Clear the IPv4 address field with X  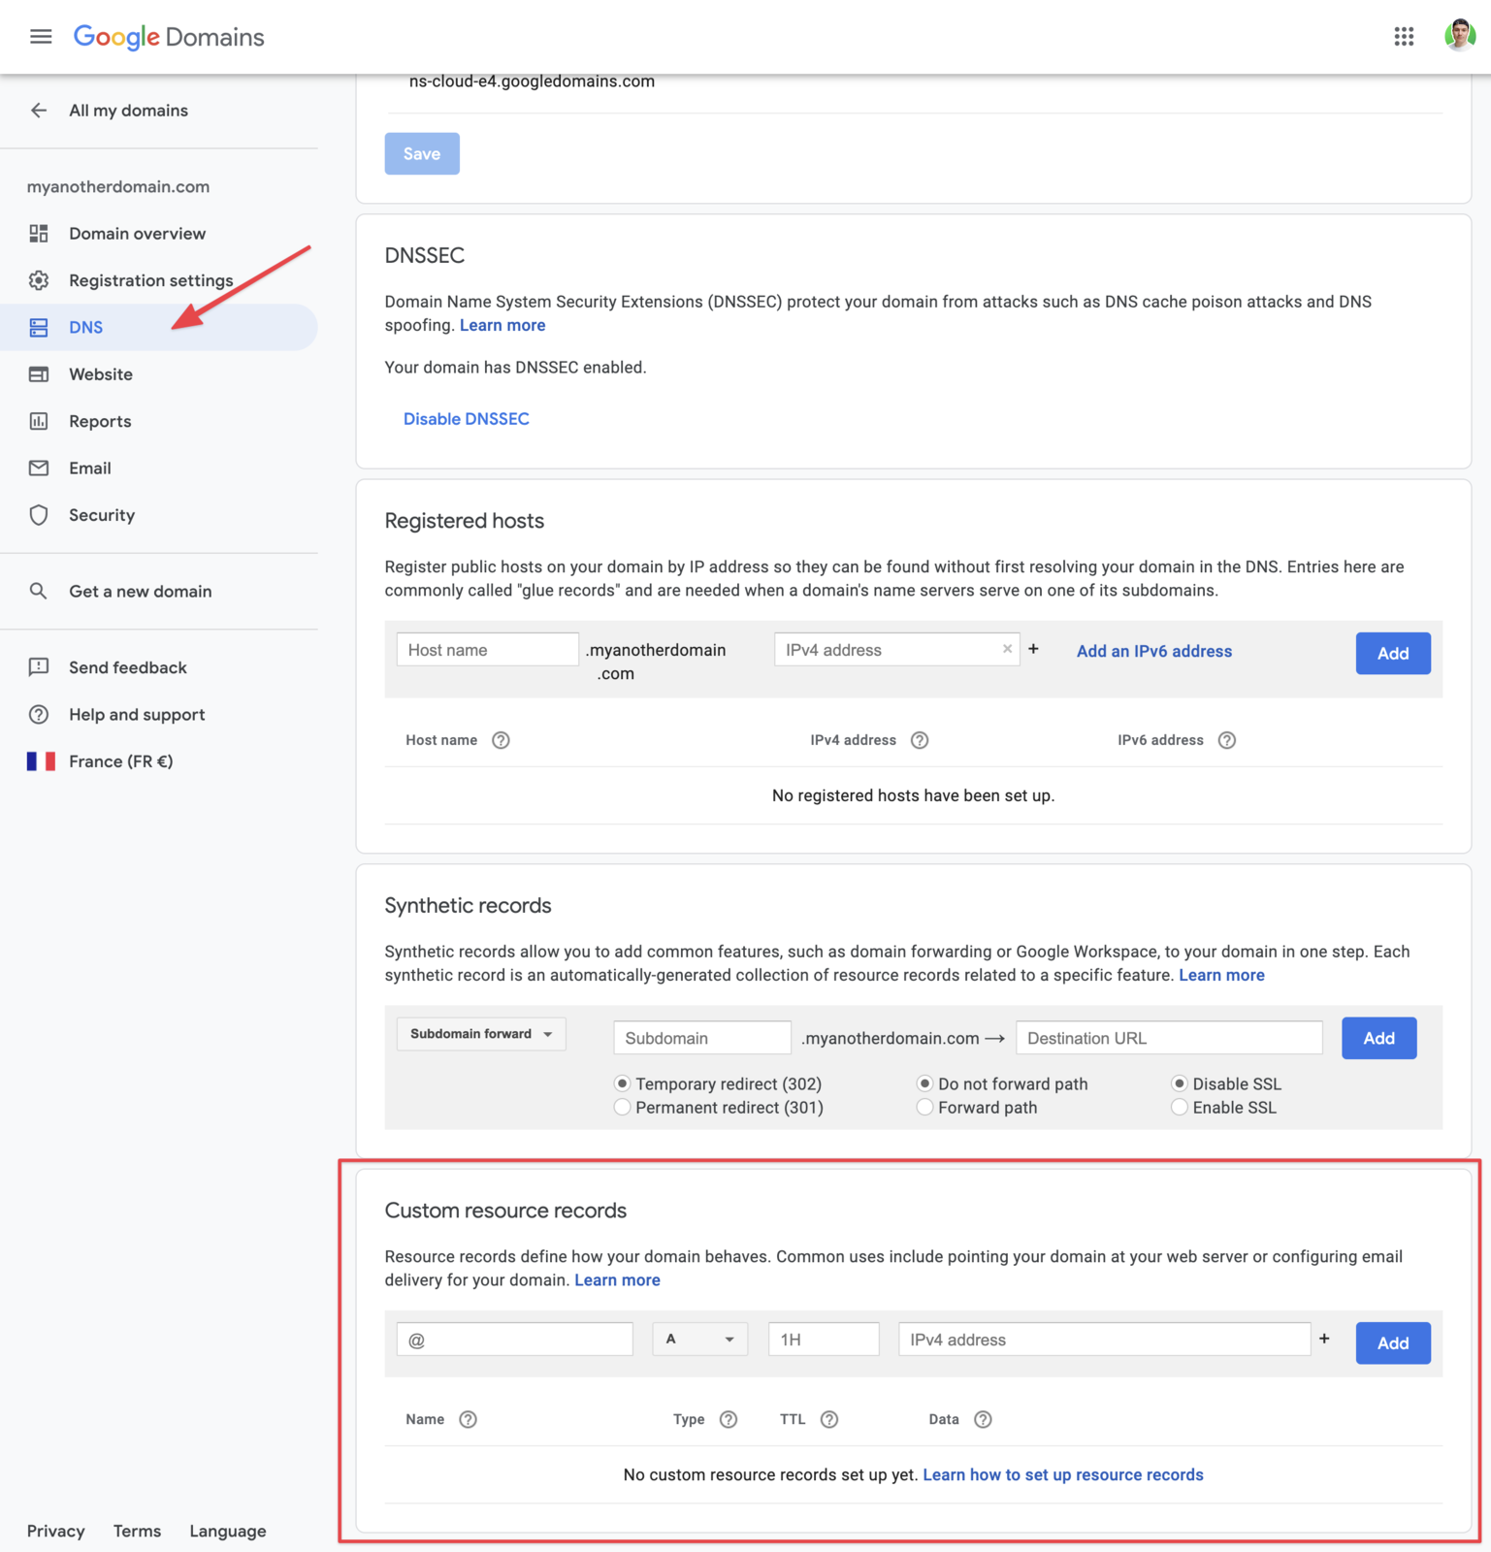coord(1007,649)
